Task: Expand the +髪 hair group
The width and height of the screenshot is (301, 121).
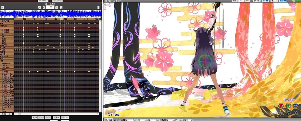Action: pyautogui.click(x=7, y=58)
